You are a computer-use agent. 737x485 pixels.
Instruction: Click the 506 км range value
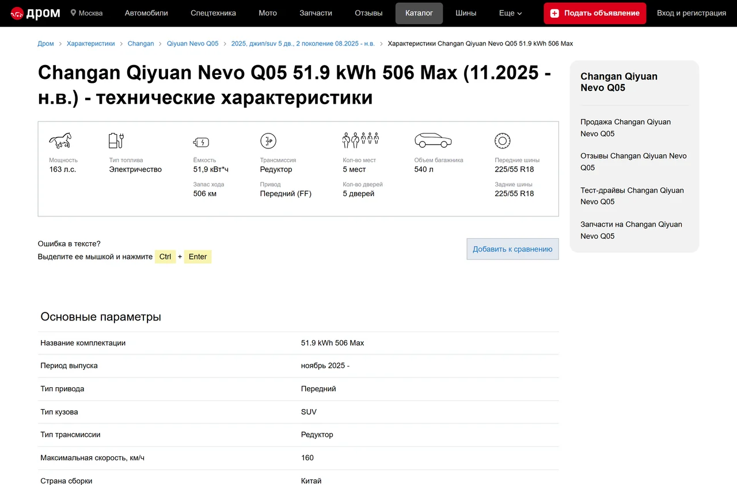205,193
